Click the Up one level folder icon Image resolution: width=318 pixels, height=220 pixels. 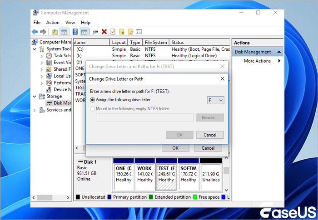pyautogui.click(x=55, y=32)
